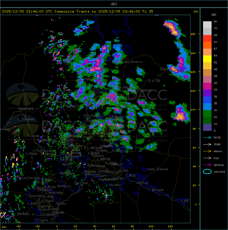
Task: Click the 'TUNUYAN' map label
Action: [58, 213]
